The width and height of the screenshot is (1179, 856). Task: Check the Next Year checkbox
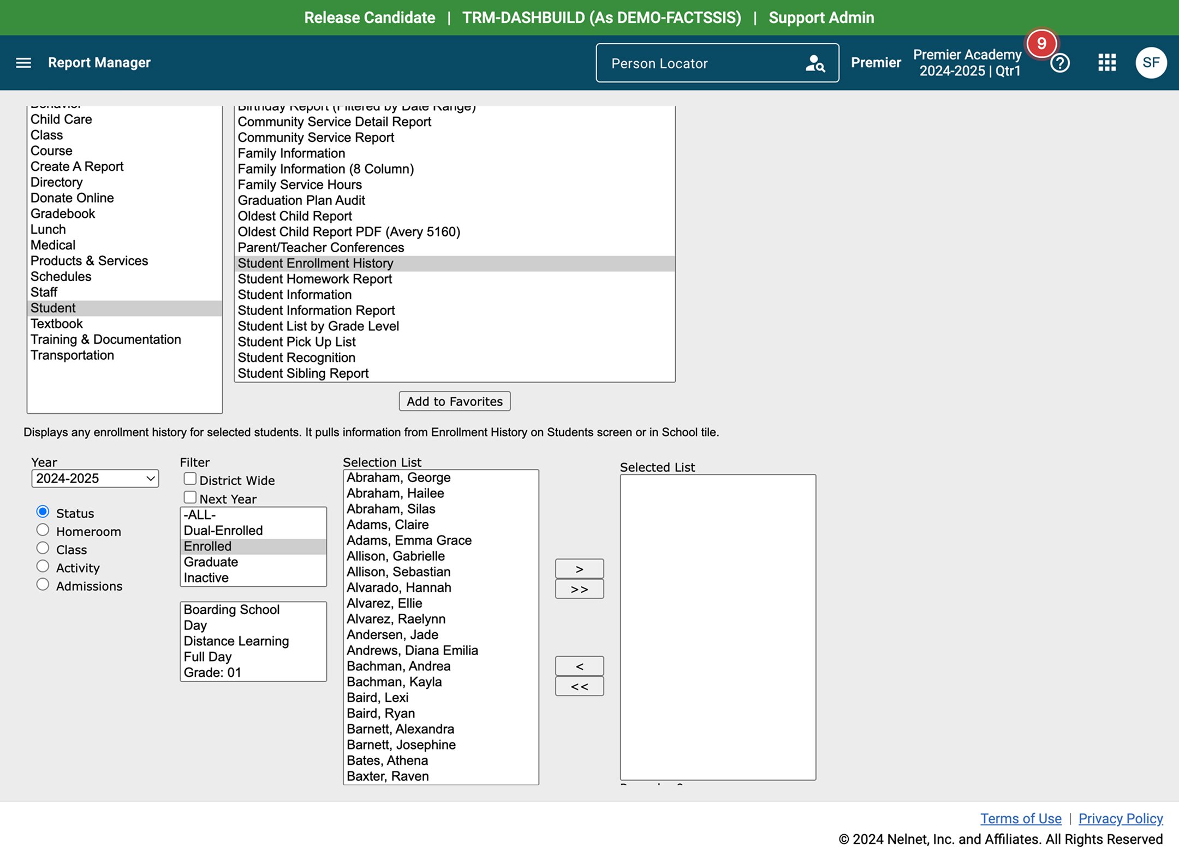pyautogui.click(x=190, y=497)
